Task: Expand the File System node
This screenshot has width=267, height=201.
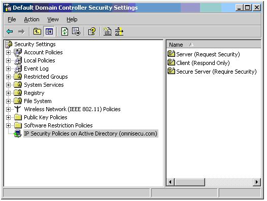Action: point(8,101)
